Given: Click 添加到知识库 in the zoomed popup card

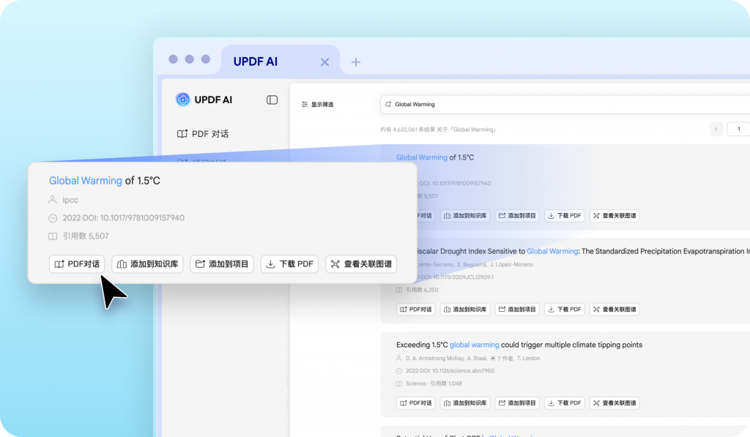Looking at the screenshot, I should 147,264.
